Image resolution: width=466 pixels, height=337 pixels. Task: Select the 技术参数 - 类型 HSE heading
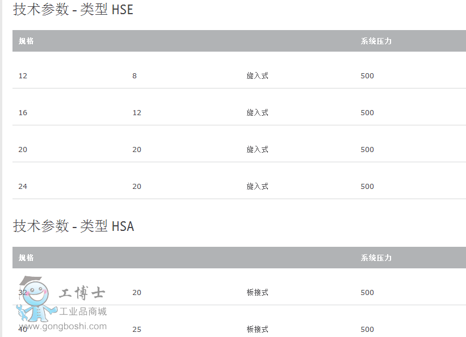73,10
